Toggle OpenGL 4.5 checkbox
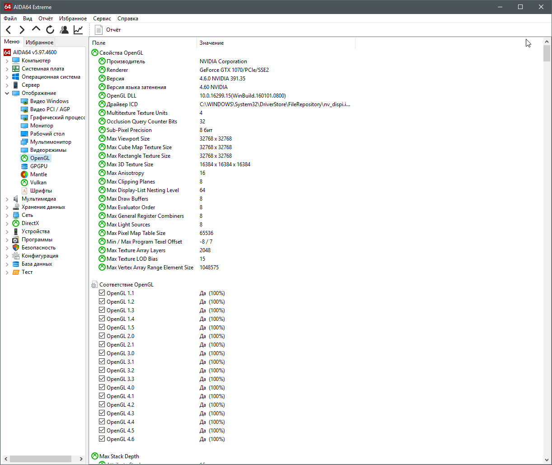Image resolution: width=552 pixels, height=465 pixels. tap(102, 430)
